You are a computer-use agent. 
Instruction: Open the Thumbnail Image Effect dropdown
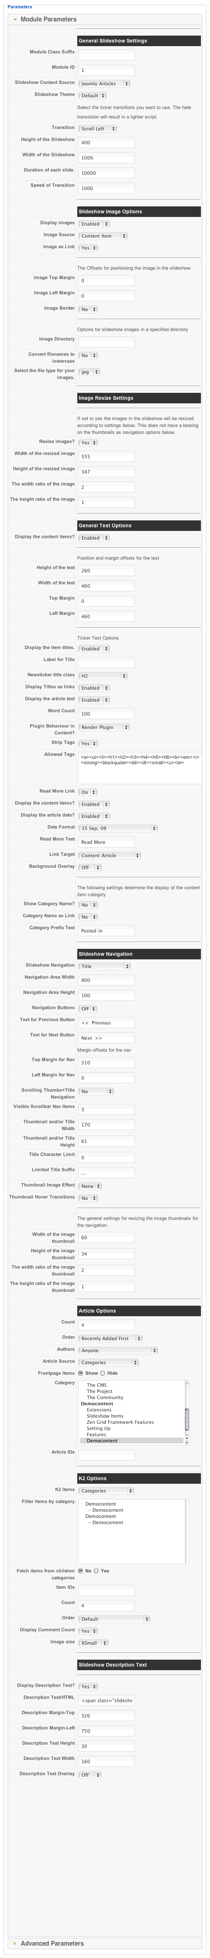click(90, 1185)
